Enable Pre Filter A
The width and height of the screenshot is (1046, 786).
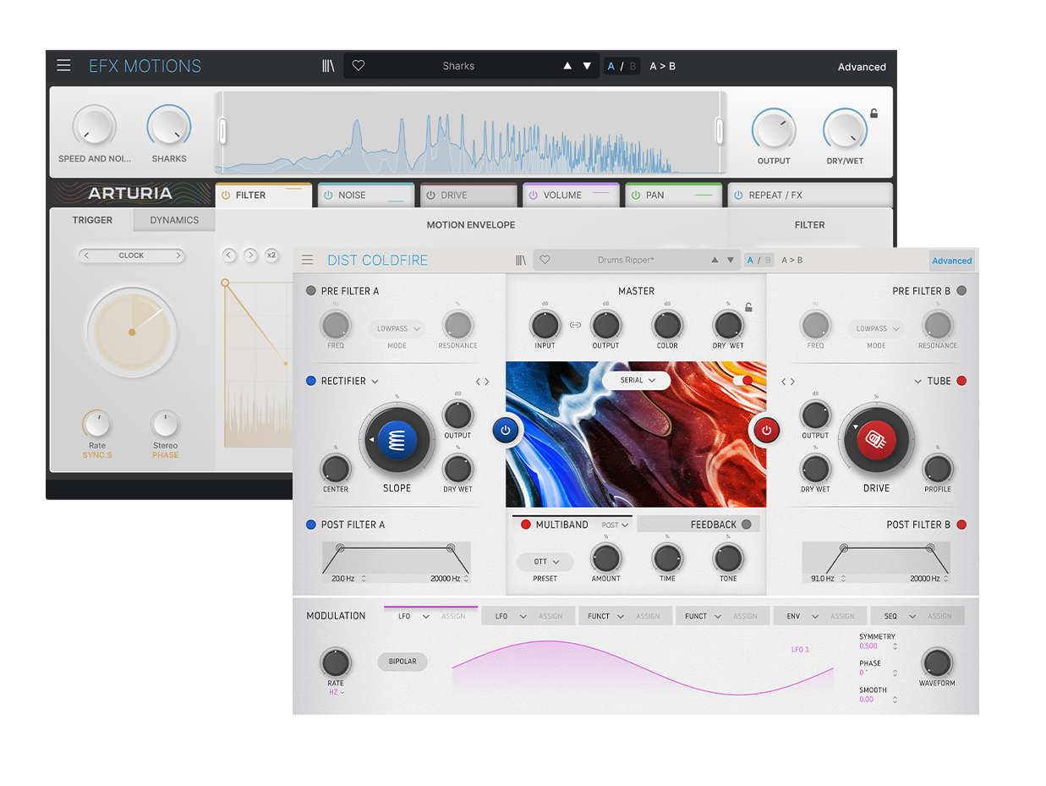click(x=311, y=291)
